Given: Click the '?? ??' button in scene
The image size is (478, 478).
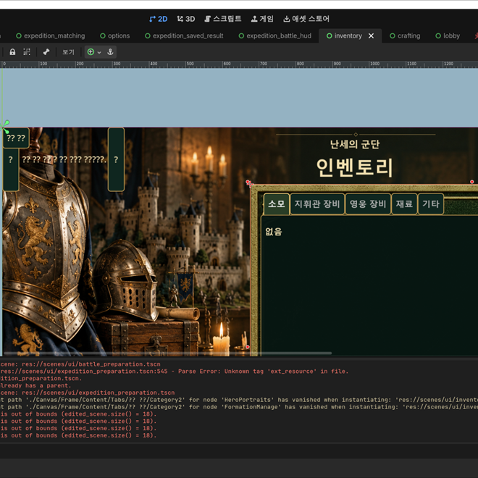Looking at the screenshot, I should [x=16, y=138].
